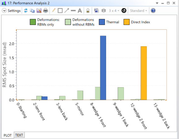The height and width of the screenshot is (139, 179).
Task: Click the 8-wedge 1 front axis label
Action: [98, 115]
